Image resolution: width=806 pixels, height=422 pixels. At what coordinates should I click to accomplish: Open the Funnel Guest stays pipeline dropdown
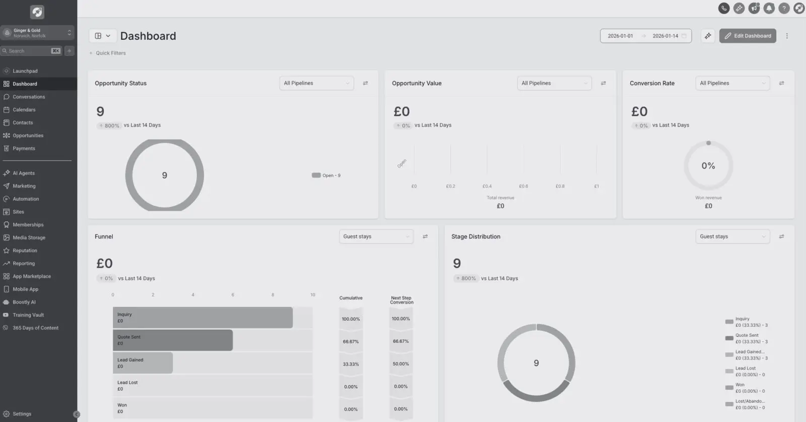tap(376, 236)
